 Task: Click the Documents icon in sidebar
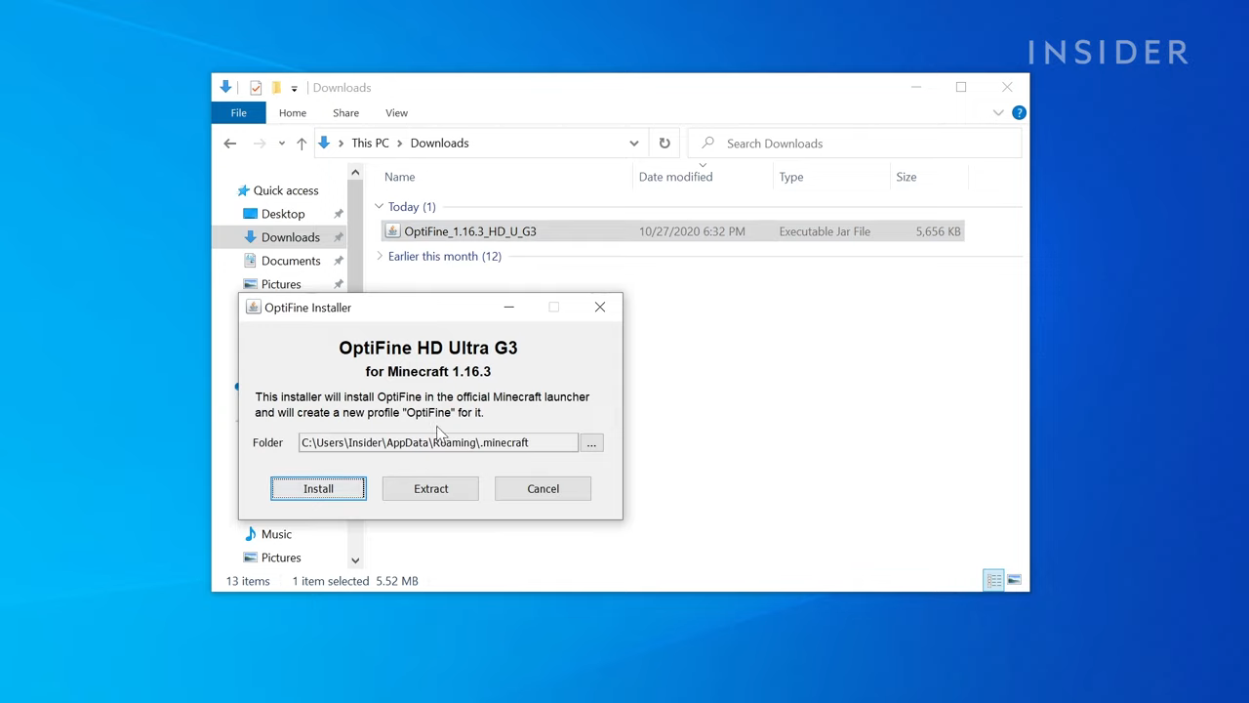[x=251, y=261]
